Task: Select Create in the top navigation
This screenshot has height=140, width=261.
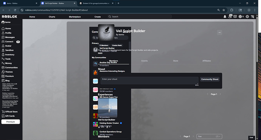Action: 98,17
